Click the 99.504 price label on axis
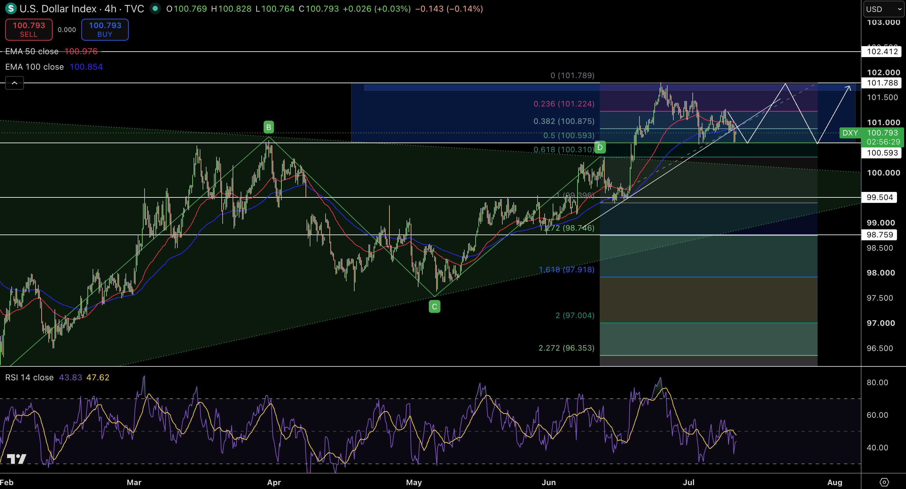This screenshot has height=489, width=906. (880, 197)
